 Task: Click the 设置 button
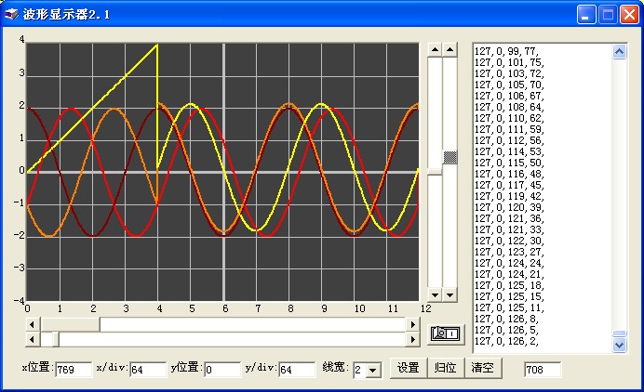pos(408,368)
